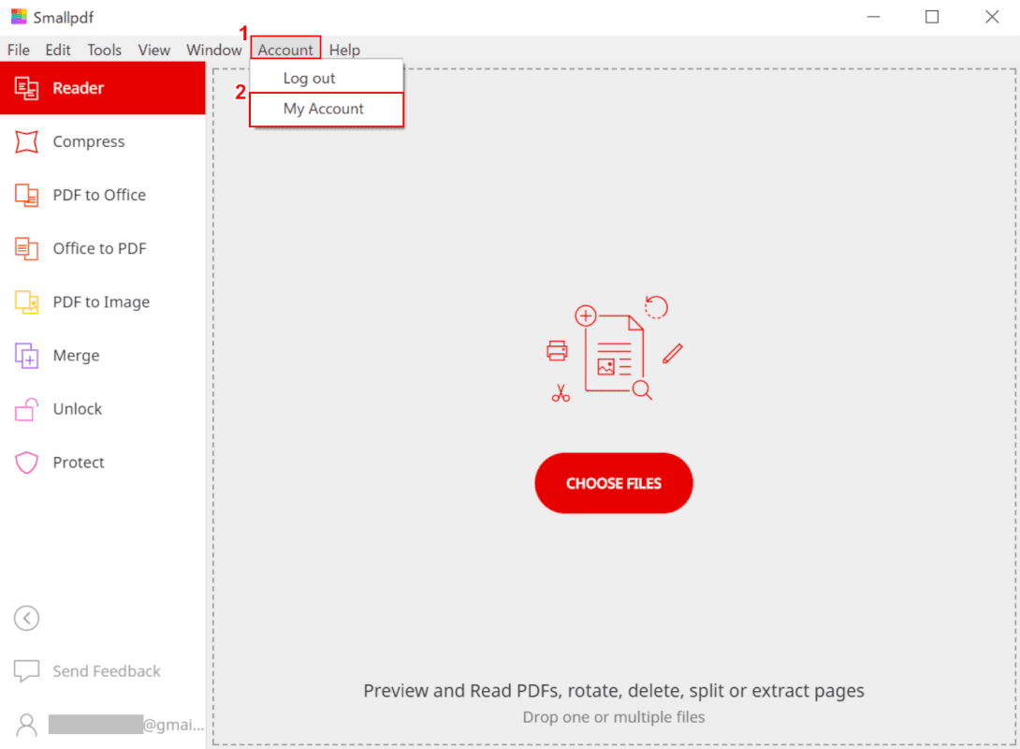The image size is (1020, 749).
Task: Click the Compress label in sidebar
Action: point(89,141)
